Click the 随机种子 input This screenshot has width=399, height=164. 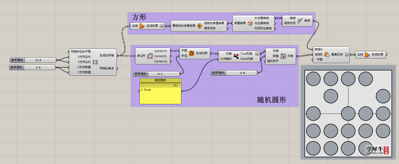coord(273,61)
